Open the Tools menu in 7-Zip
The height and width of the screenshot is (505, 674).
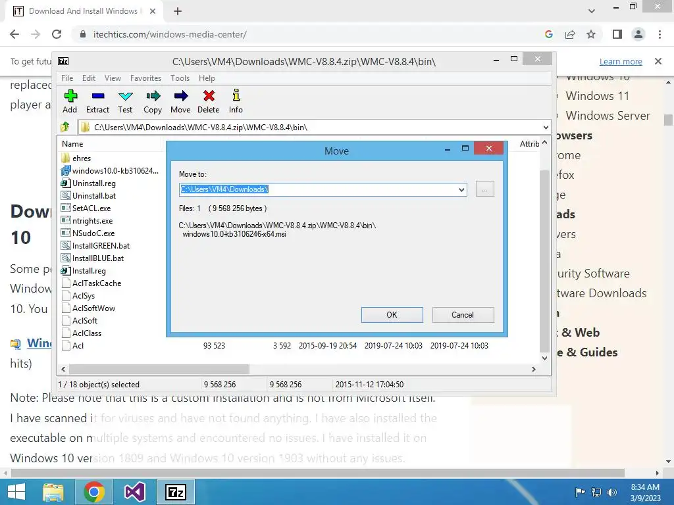point(180,78)
